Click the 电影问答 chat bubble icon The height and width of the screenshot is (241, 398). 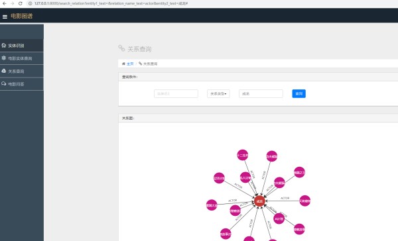(4, 83)
